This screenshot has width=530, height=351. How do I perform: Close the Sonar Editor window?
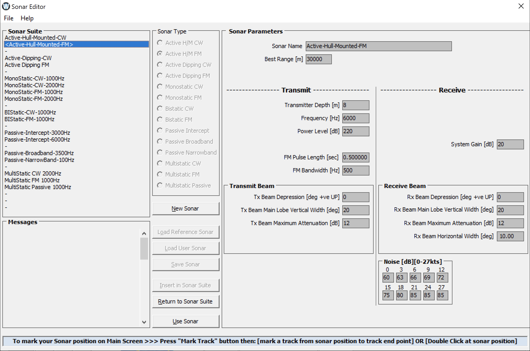click(x=521, y=6)
